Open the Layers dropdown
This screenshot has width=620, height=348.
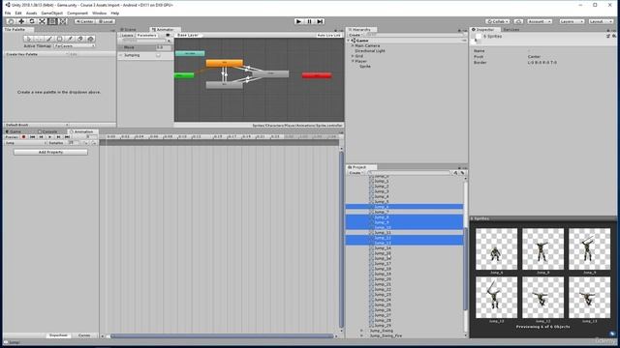[x=572, y=21]
